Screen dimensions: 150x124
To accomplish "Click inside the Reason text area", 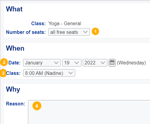I will tap(89, 112).
